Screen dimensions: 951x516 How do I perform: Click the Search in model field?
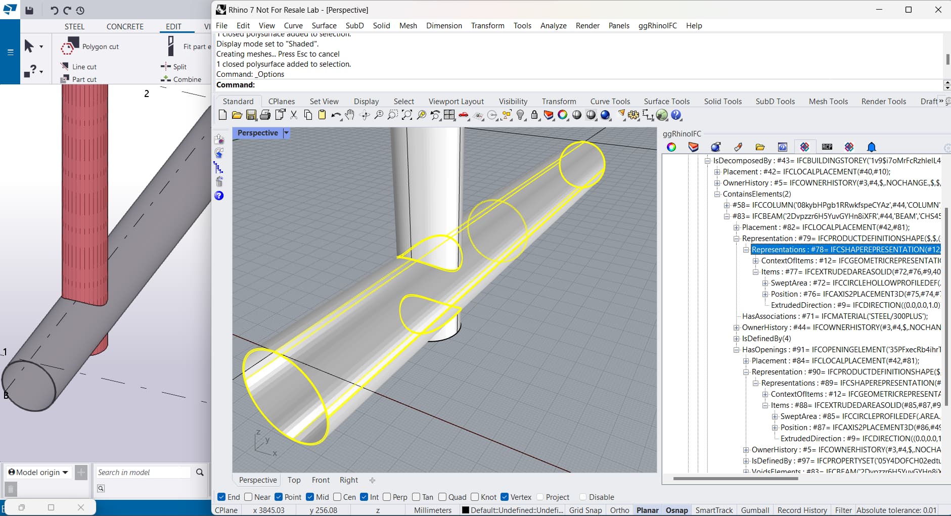(x=143, y=473)
